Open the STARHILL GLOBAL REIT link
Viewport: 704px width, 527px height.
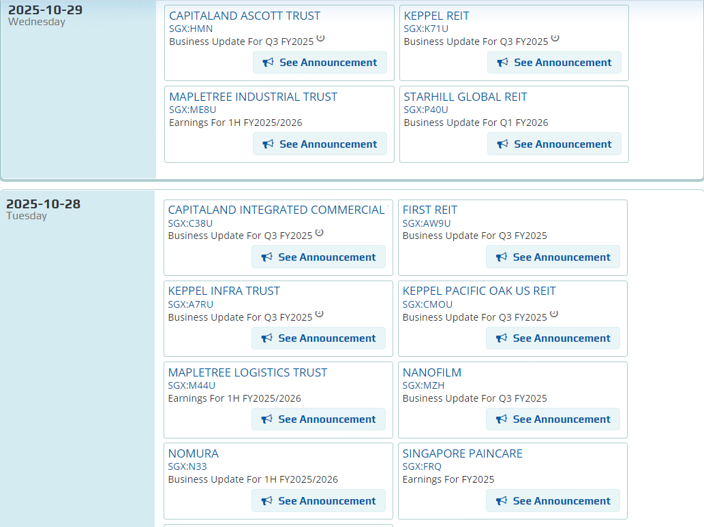pyautogui.click(x=465, y=97)
